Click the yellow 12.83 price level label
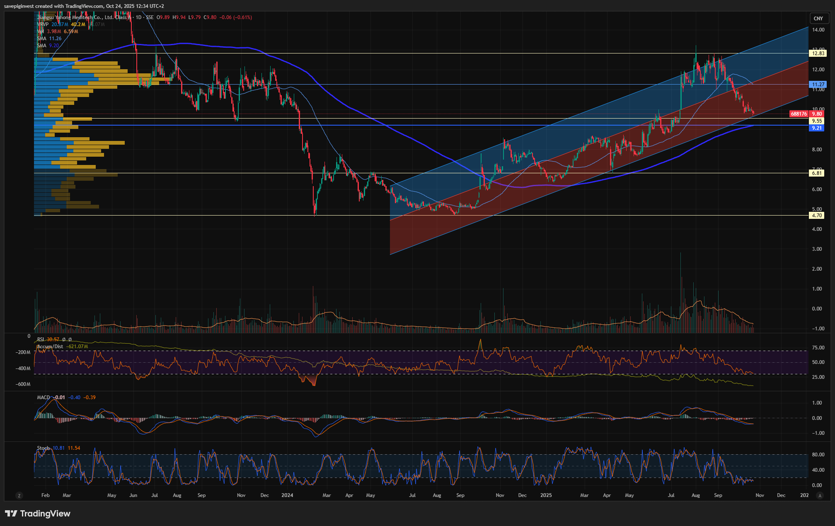 click(x=818, y=53)
